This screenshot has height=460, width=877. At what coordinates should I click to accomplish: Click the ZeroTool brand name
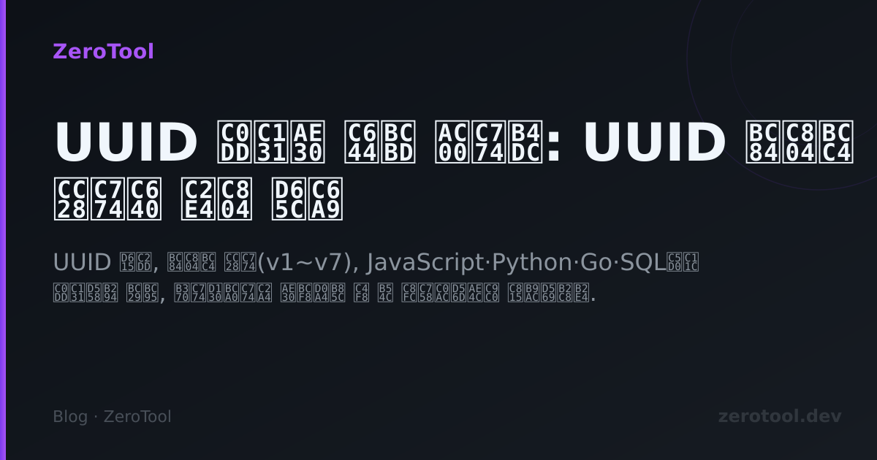[103, 51]
